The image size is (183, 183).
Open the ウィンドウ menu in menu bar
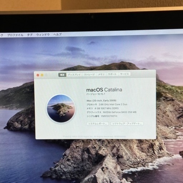43,35
